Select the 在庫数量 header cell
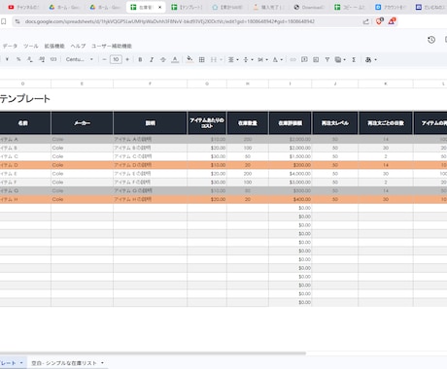Viewport: 447px width, 369px height. [248, 123]
